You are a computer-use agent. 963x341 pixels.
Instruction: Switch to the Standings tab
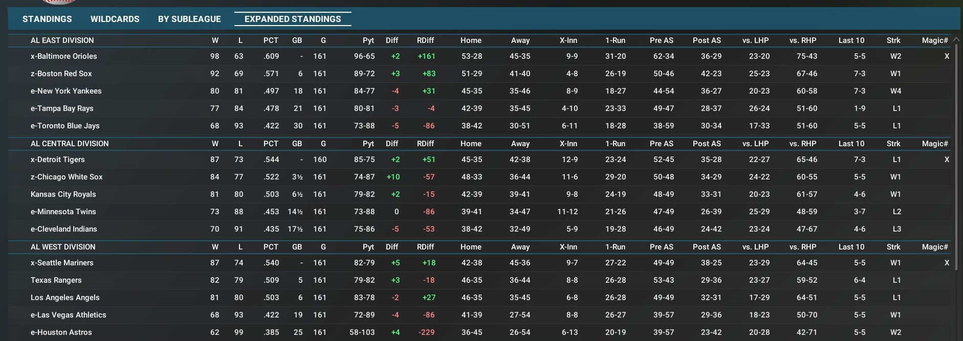pyautogui.click(x=47, y=19)
